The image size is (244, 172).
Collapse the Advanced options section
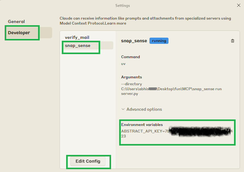tap(142, 109)
